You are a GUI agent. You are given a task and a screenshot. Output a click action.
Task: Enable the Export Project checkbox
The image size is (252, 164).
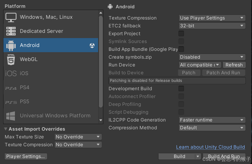181,33
